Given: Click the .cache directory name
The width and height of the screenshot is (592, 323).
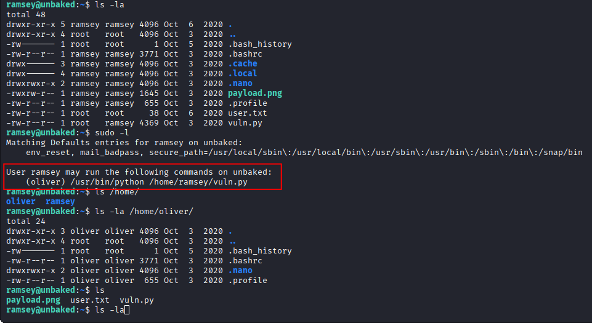Looking at the screenshot, I should click(x=243, y=63).
